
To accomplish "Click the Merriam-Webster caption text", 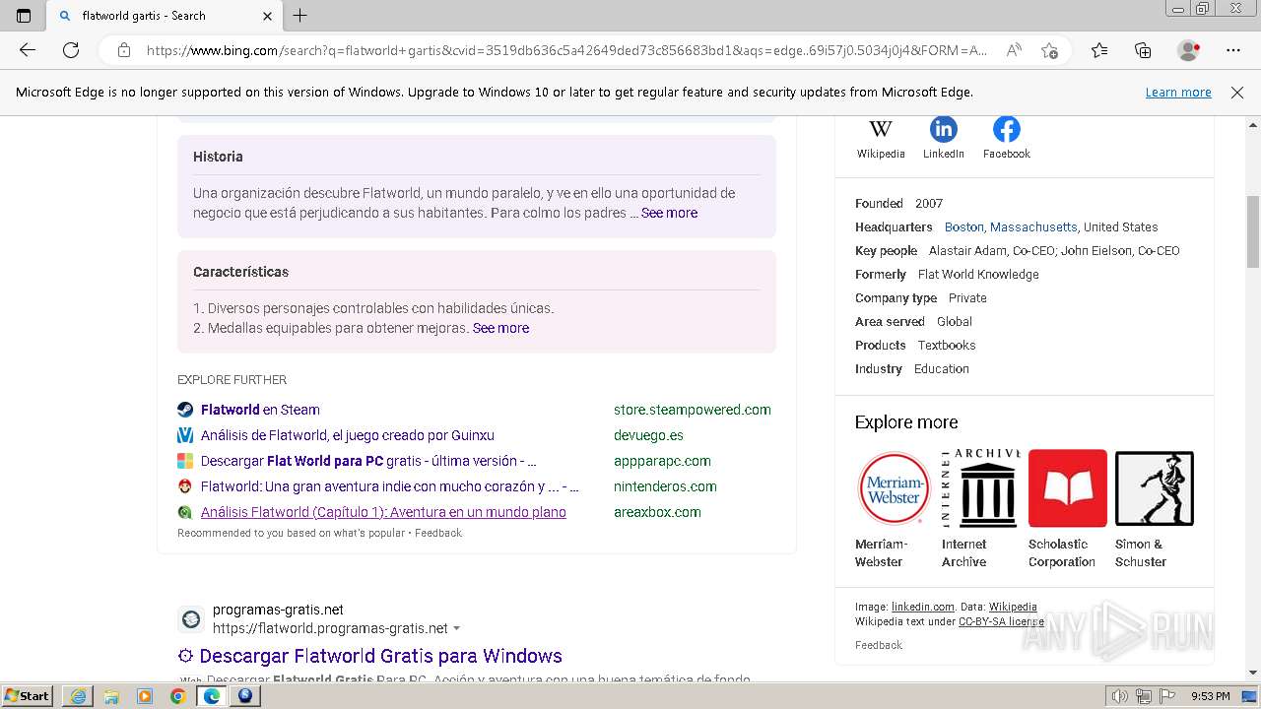I will click(x=881, y=552).
